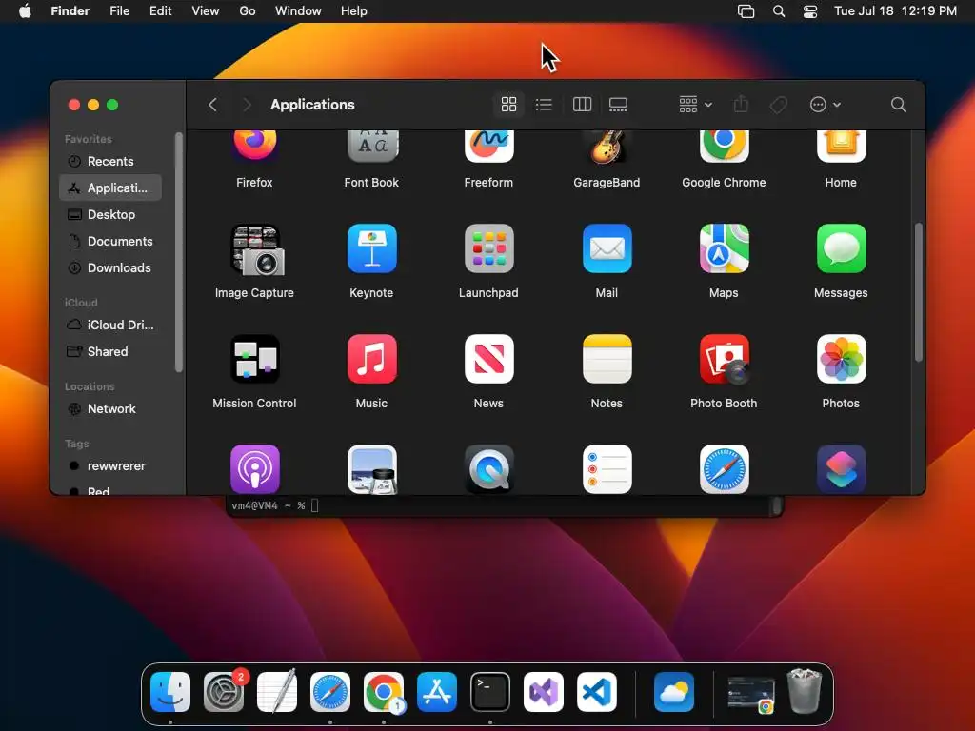
Task: Click the applications grid scrollbar
Action: click(919, 292)
